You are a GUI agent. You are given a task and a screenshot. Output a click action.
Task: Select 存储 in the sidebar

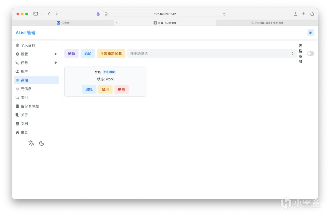point(37,80)
